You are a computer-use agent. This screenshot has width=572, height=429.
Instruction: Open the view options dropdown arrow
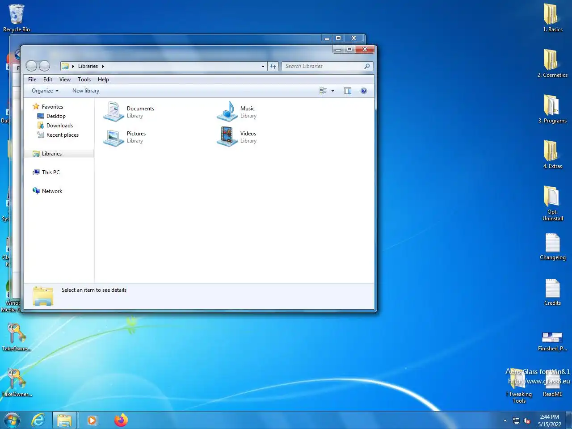click(x=332, y=91)
